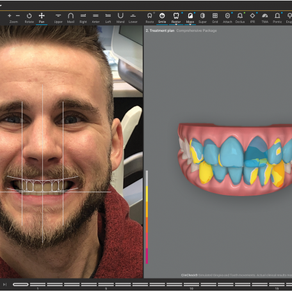Jump to stage 15 on the timeline
This screenshot has height=292, width=292.
pyautogui.click(x=277, y=284)
